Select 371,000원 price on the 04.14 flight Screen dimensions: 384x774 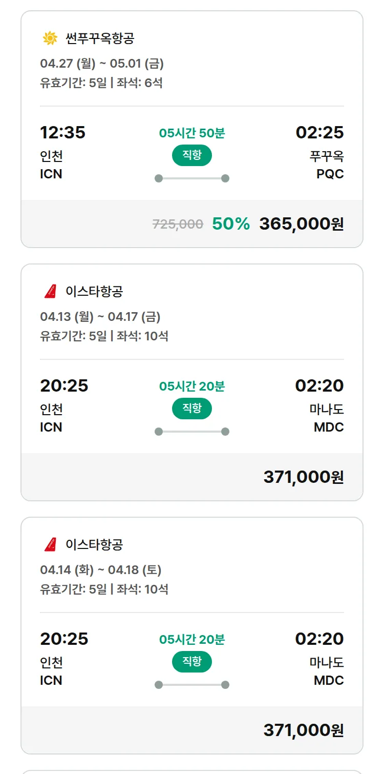[x=303, y=730]
